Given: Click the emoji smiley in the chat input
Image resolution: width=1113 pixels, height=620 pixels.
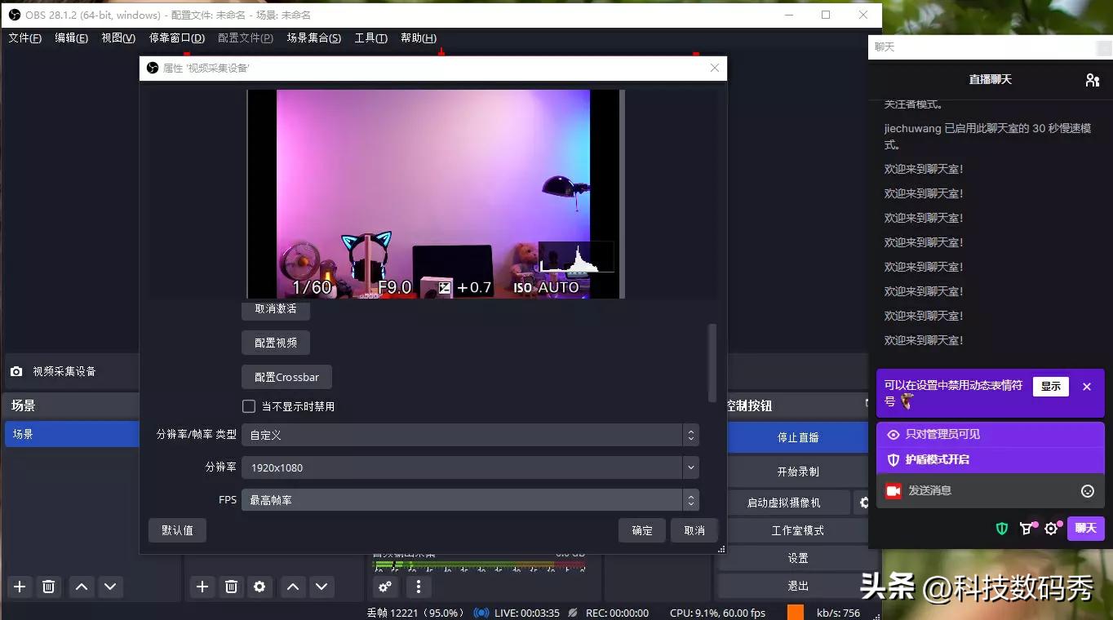Looking at the screenshot, I should tap(1087, 490).
